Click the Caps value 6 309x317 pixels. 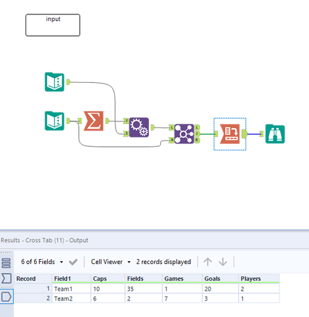click(108, 299)
